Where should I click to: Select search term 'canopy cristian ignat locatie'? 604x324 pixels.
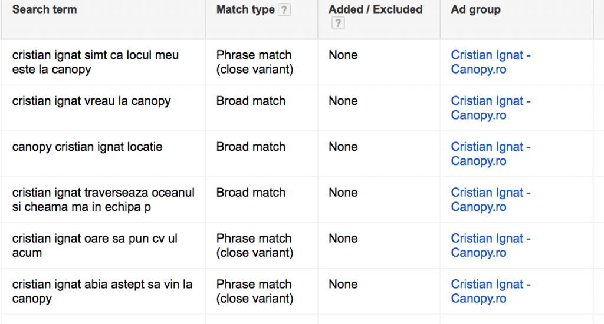[x=87, y=147]
